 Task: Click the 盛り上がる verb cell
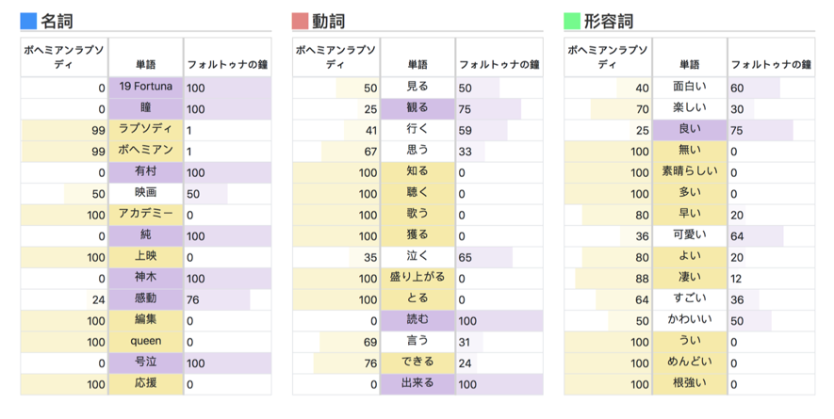click(417, 279)
